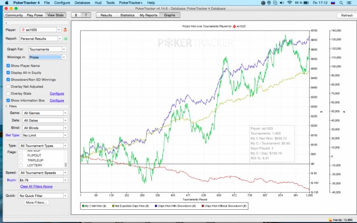Click Configure link beside Overlay Stats
This screenshot has height=223, width=357.
pos(57,93)
